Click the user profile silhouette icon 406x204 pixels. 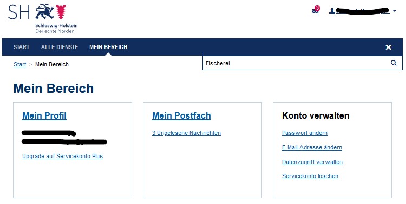332,11
